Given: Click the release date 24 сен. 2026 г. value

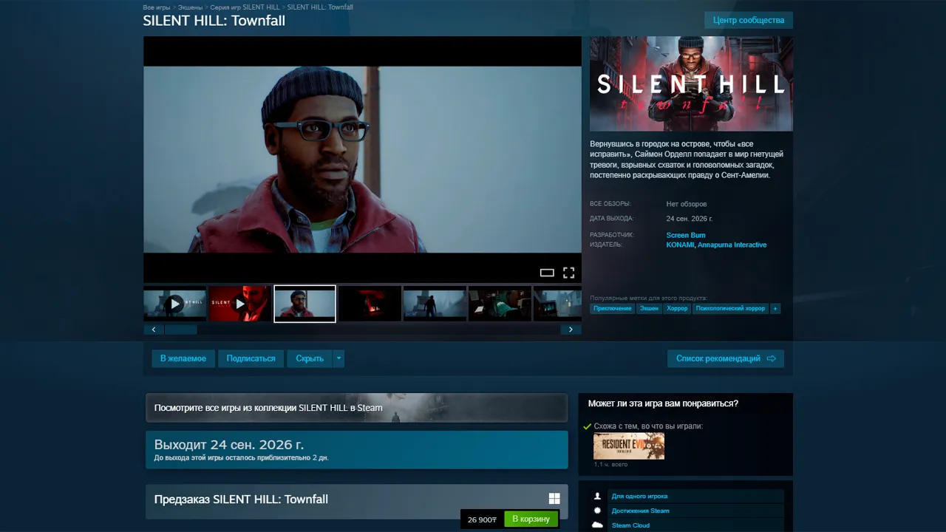Looking at the screenshot, I should [x=690, y=219].
